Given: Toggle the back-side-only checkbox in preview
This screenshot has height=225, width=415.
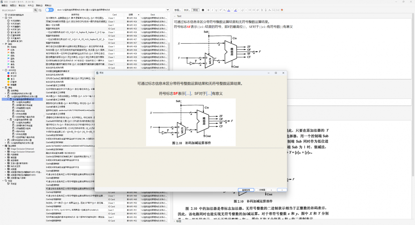Looking at the screenshot, I should click(x=257, y=190).
